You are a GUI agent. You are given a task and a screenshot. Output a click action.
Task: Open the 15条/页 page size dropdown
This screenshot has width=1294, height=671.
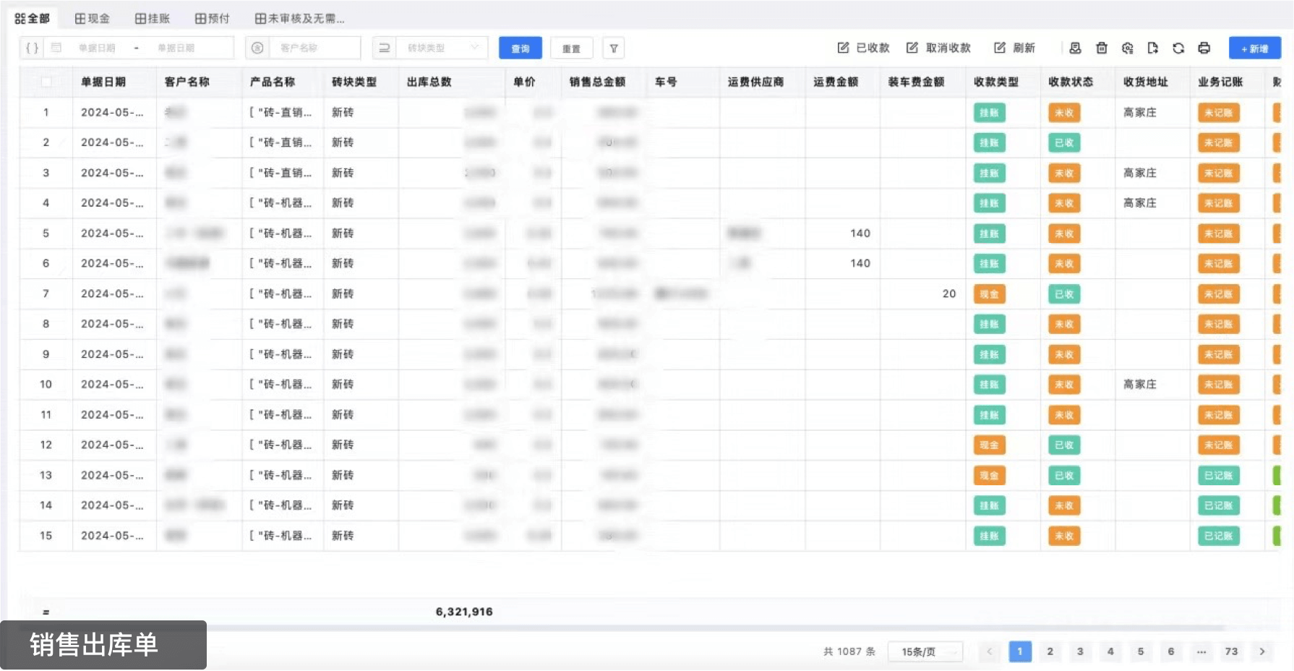(925, 651)
